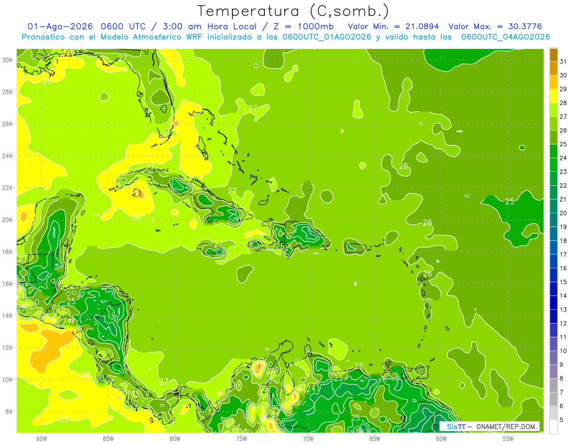Select the "Valor Max. = 30.3776" value
576x445 pixels.
495,26
